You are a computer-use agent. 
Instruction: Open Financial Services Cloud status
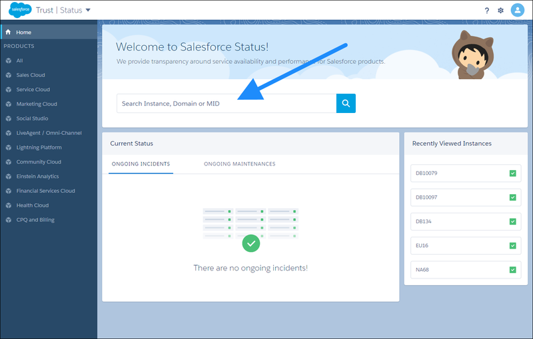coord(45,191)
